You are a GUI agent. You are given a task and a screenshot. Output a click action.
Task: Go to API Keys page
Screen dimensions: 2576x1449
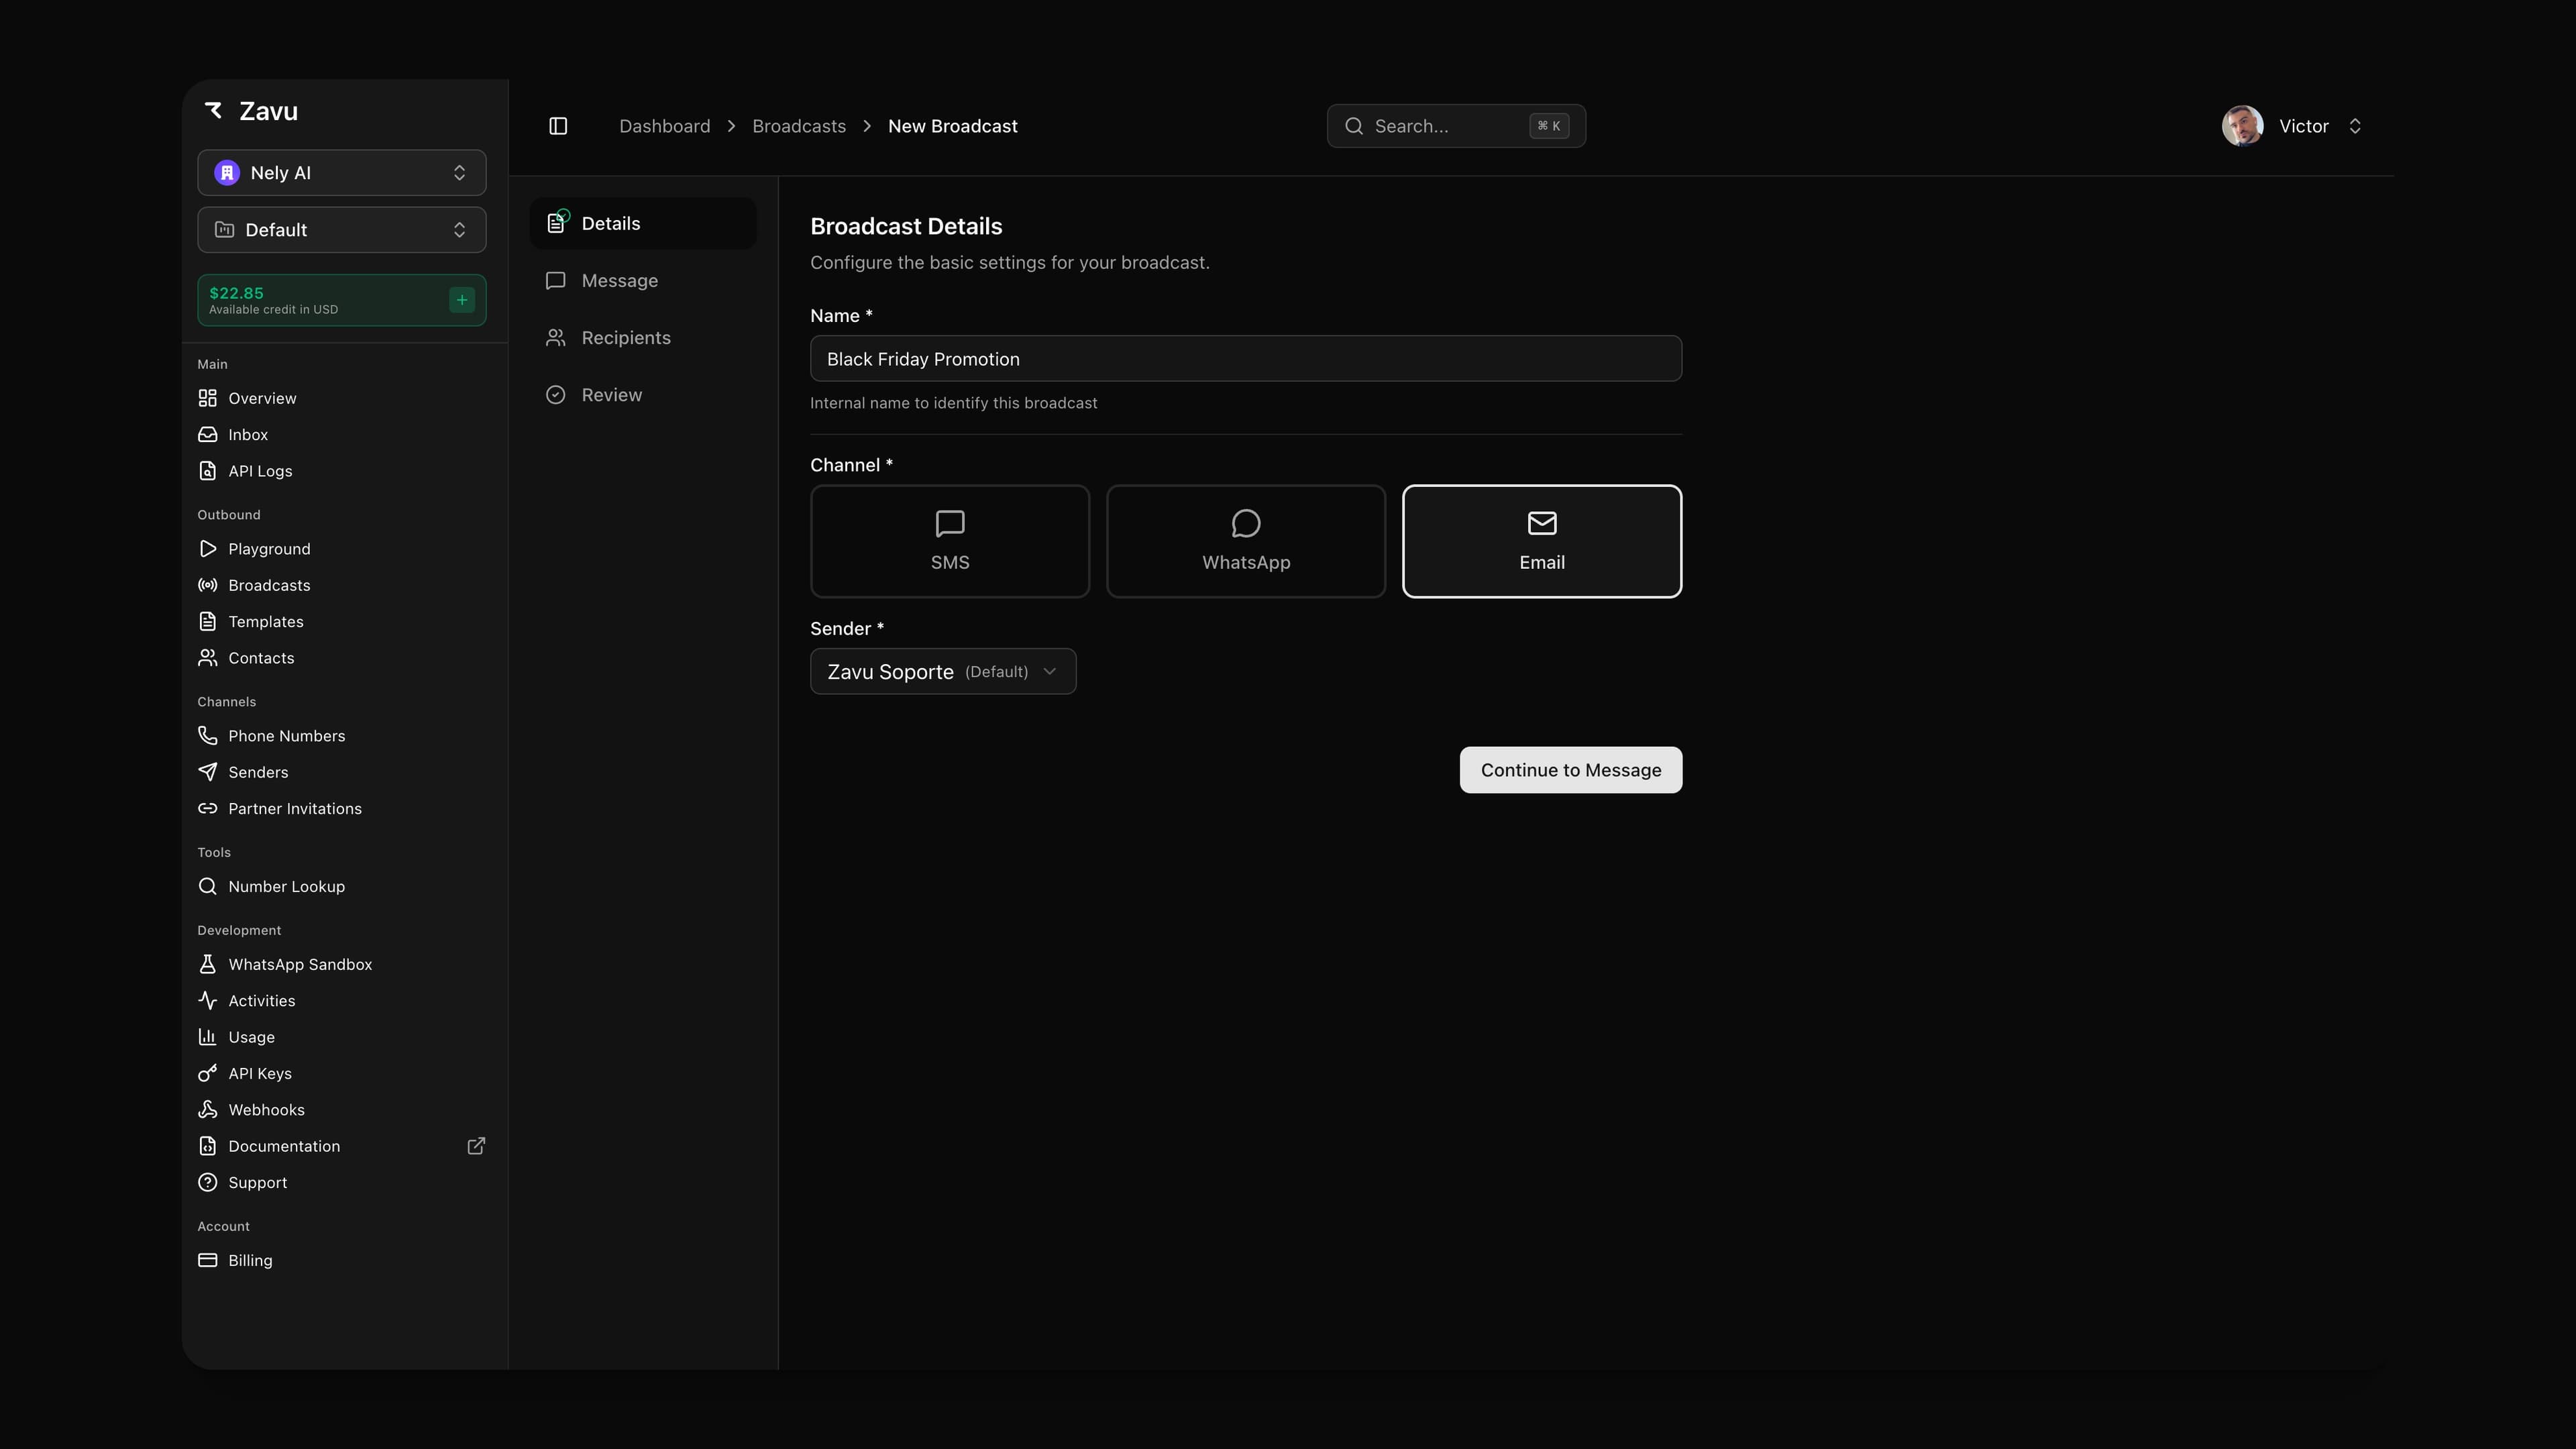259,1073
